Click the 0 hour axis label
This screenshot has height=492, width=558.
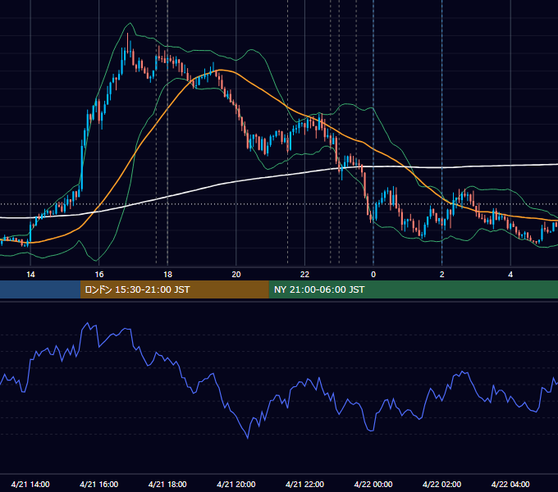373,275
